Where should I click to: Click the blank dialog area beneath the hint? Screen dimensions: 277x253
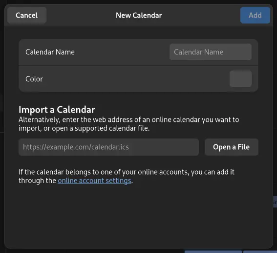(139, 216)
